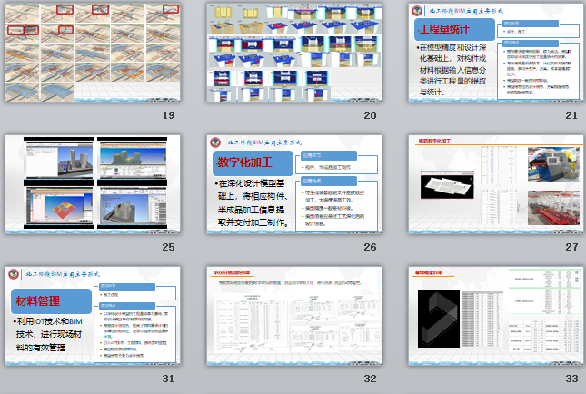Click the slide number 19 label
The height and width of the screenshot is (394, 586).
point(168,115)
